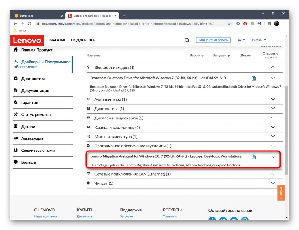Click the home icon beside Главная Продукт
299x230 pixels.
[16, 50]
